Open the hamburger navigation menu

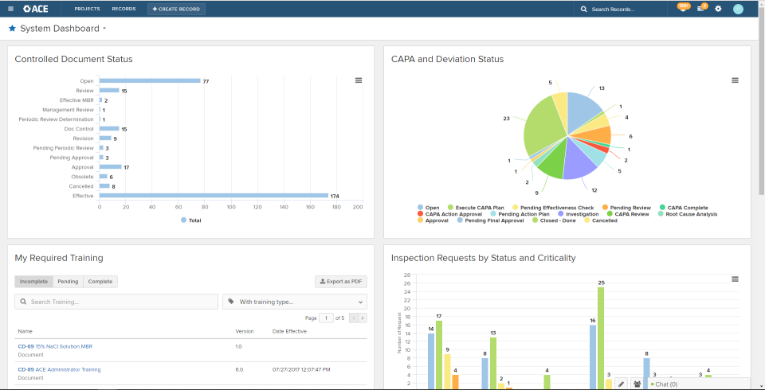10,9
